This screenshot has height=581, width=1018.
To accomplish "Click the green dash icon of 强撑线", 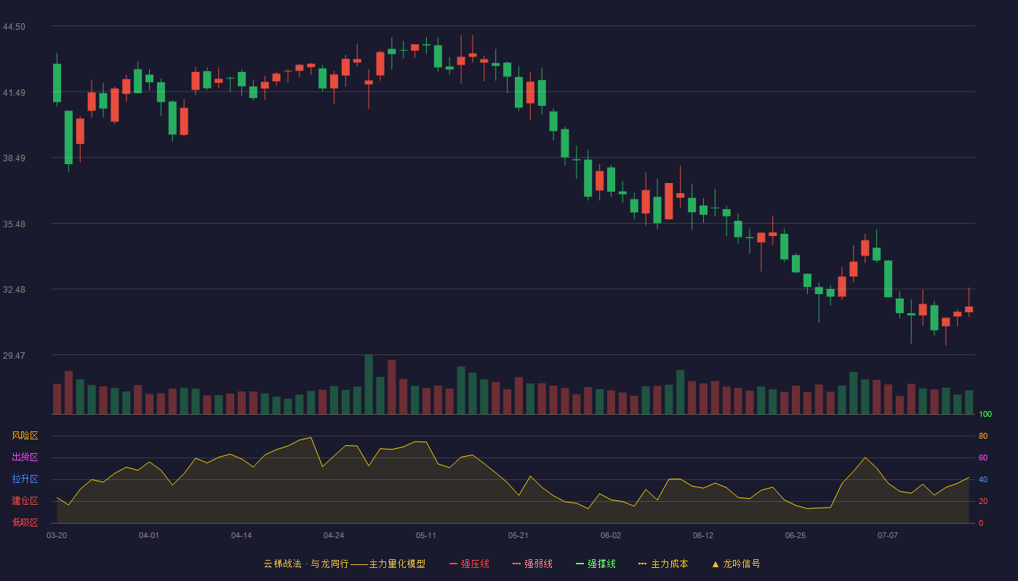I will tap(580, 564).
